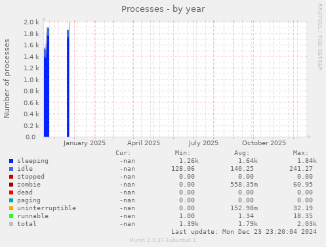Image resolution: width=326 pixels, height=247 pixels.
Task: Click the 'April 2025' axis label
Action: click(144, 143)
